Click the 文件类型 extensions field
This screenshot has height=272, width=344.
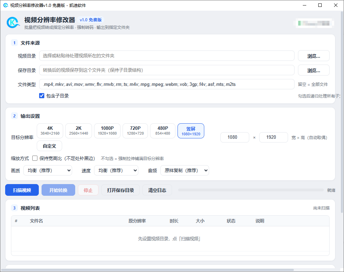(x=167, y=84)
